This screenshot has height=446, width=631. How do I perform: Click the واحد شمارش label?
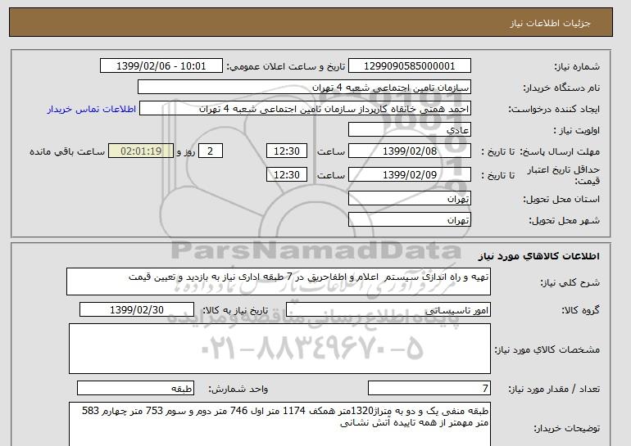[x=238, y=389]
